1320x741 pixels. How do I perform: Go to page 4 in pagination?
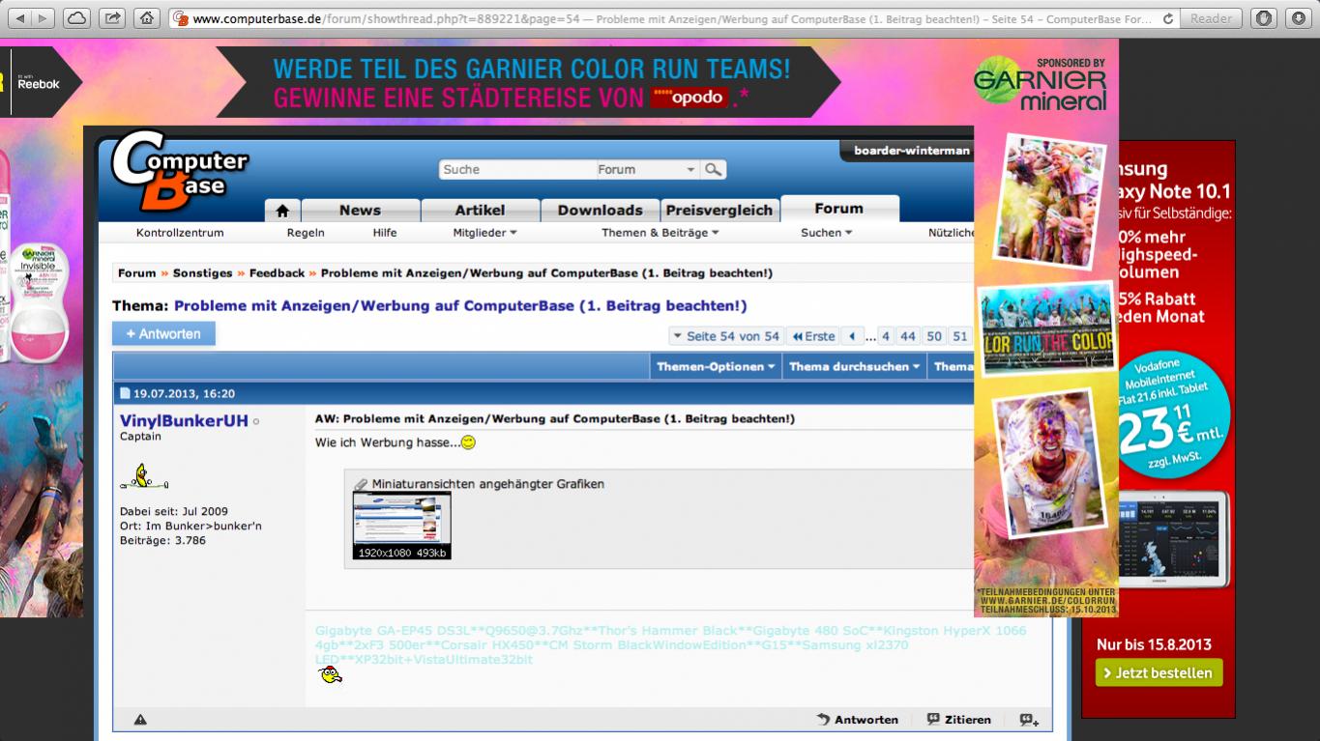[x=886, y=336]
